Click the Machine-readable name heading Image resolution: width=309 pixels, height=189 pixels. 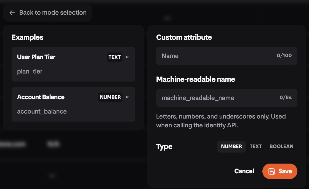click(196, 79)
